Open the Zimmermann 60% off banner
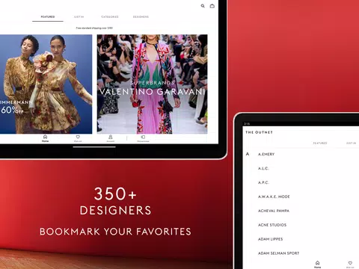This screenshot has height=269, width=359. pyautogui.click(x=46, y=84)
